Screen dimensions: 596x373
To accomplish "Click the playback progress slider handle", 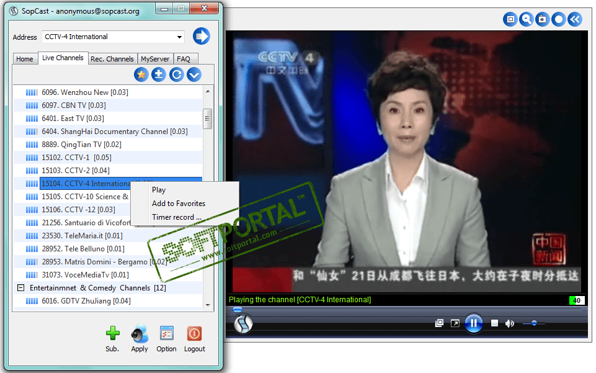I will (x=237, y=310).
